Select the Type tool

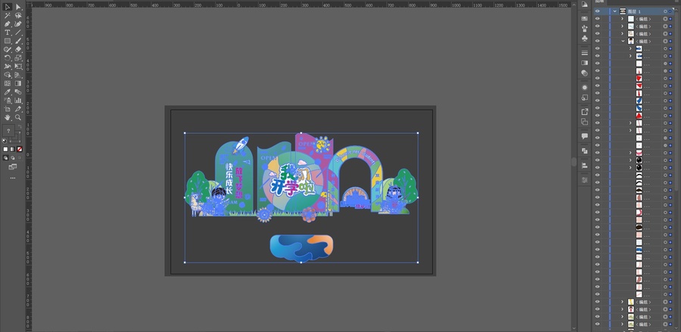coord(8,33)
